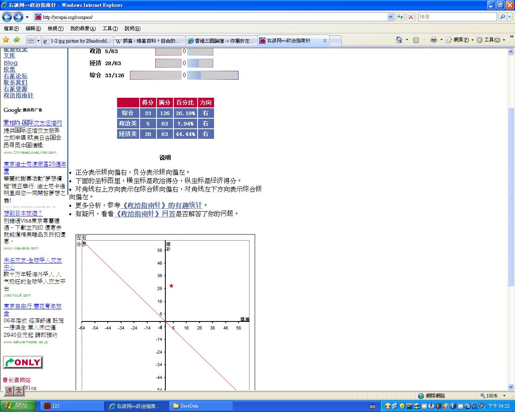Open the 联系我们 sidebar link
515x412 pixels.
click(16, 82)
